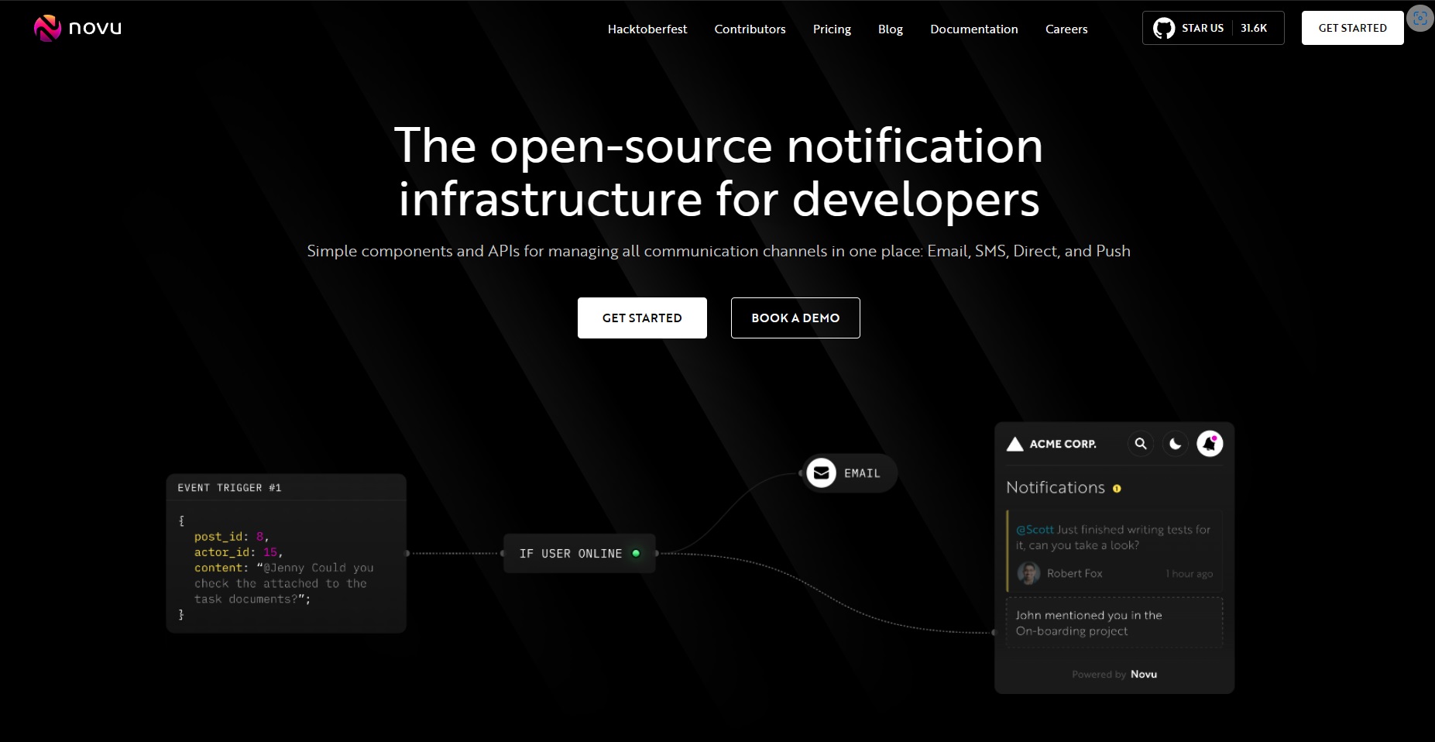Click the Powered by Novu link

pos(1114,674)
